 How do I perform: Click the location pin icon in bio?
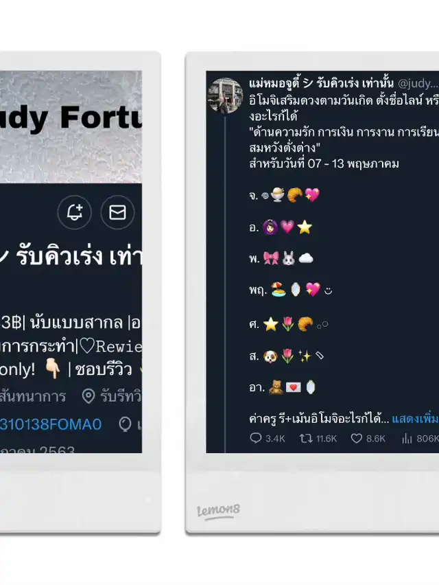(88, 396)
